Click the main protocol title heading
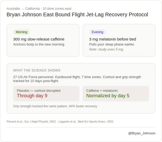 [77, 14]
